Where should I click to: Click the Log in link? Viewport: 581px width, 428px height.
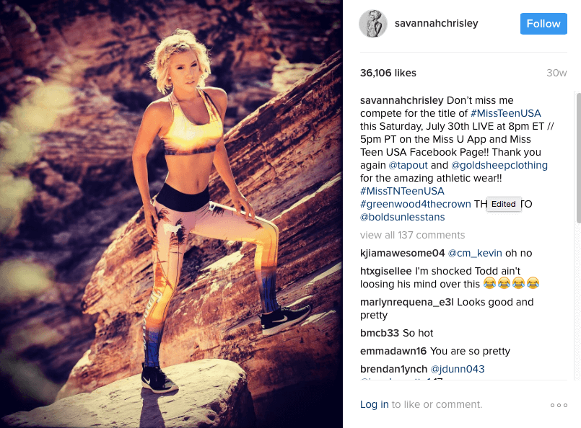(375, 405)
